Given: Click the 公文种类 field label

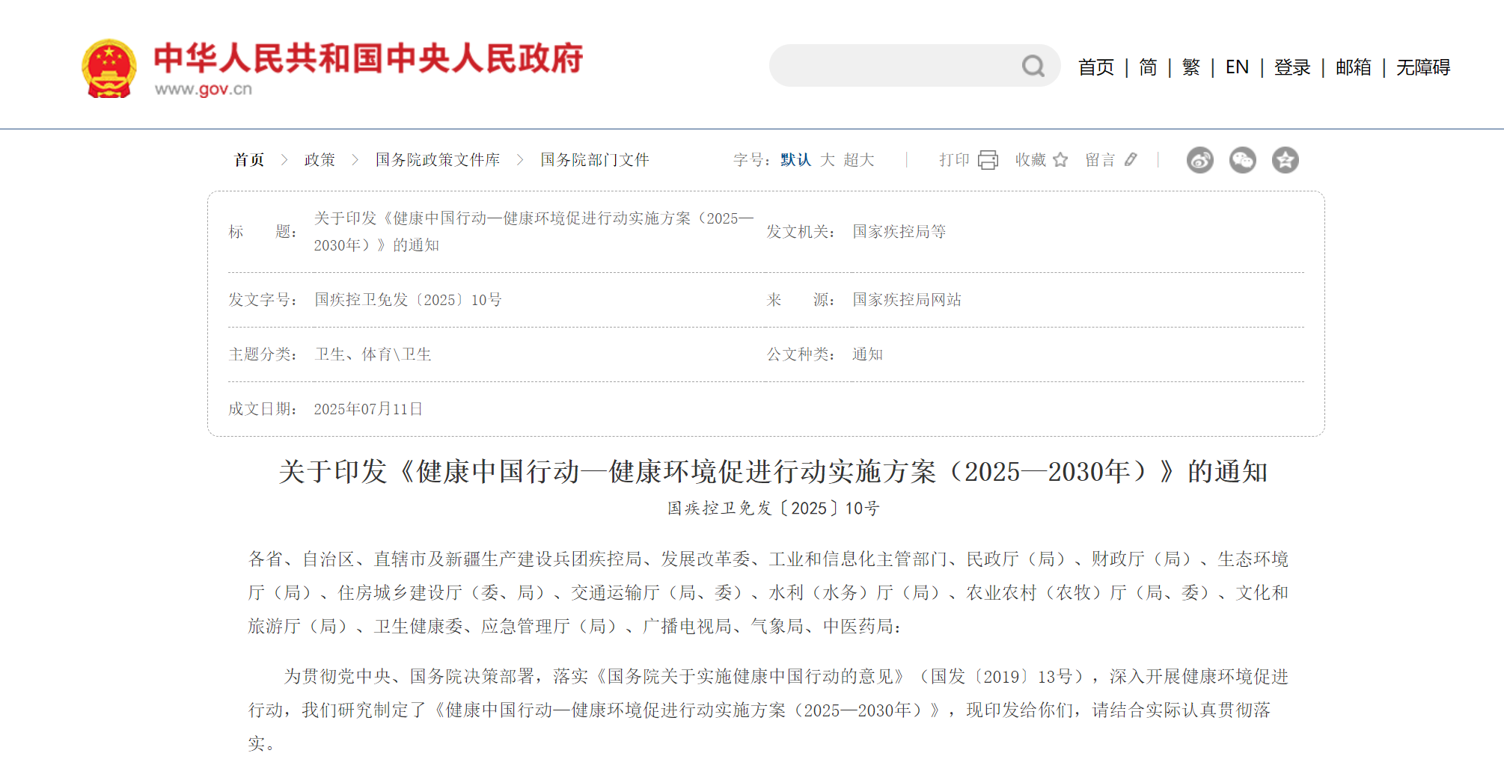Looking at the screenshot, I should 801,354.
